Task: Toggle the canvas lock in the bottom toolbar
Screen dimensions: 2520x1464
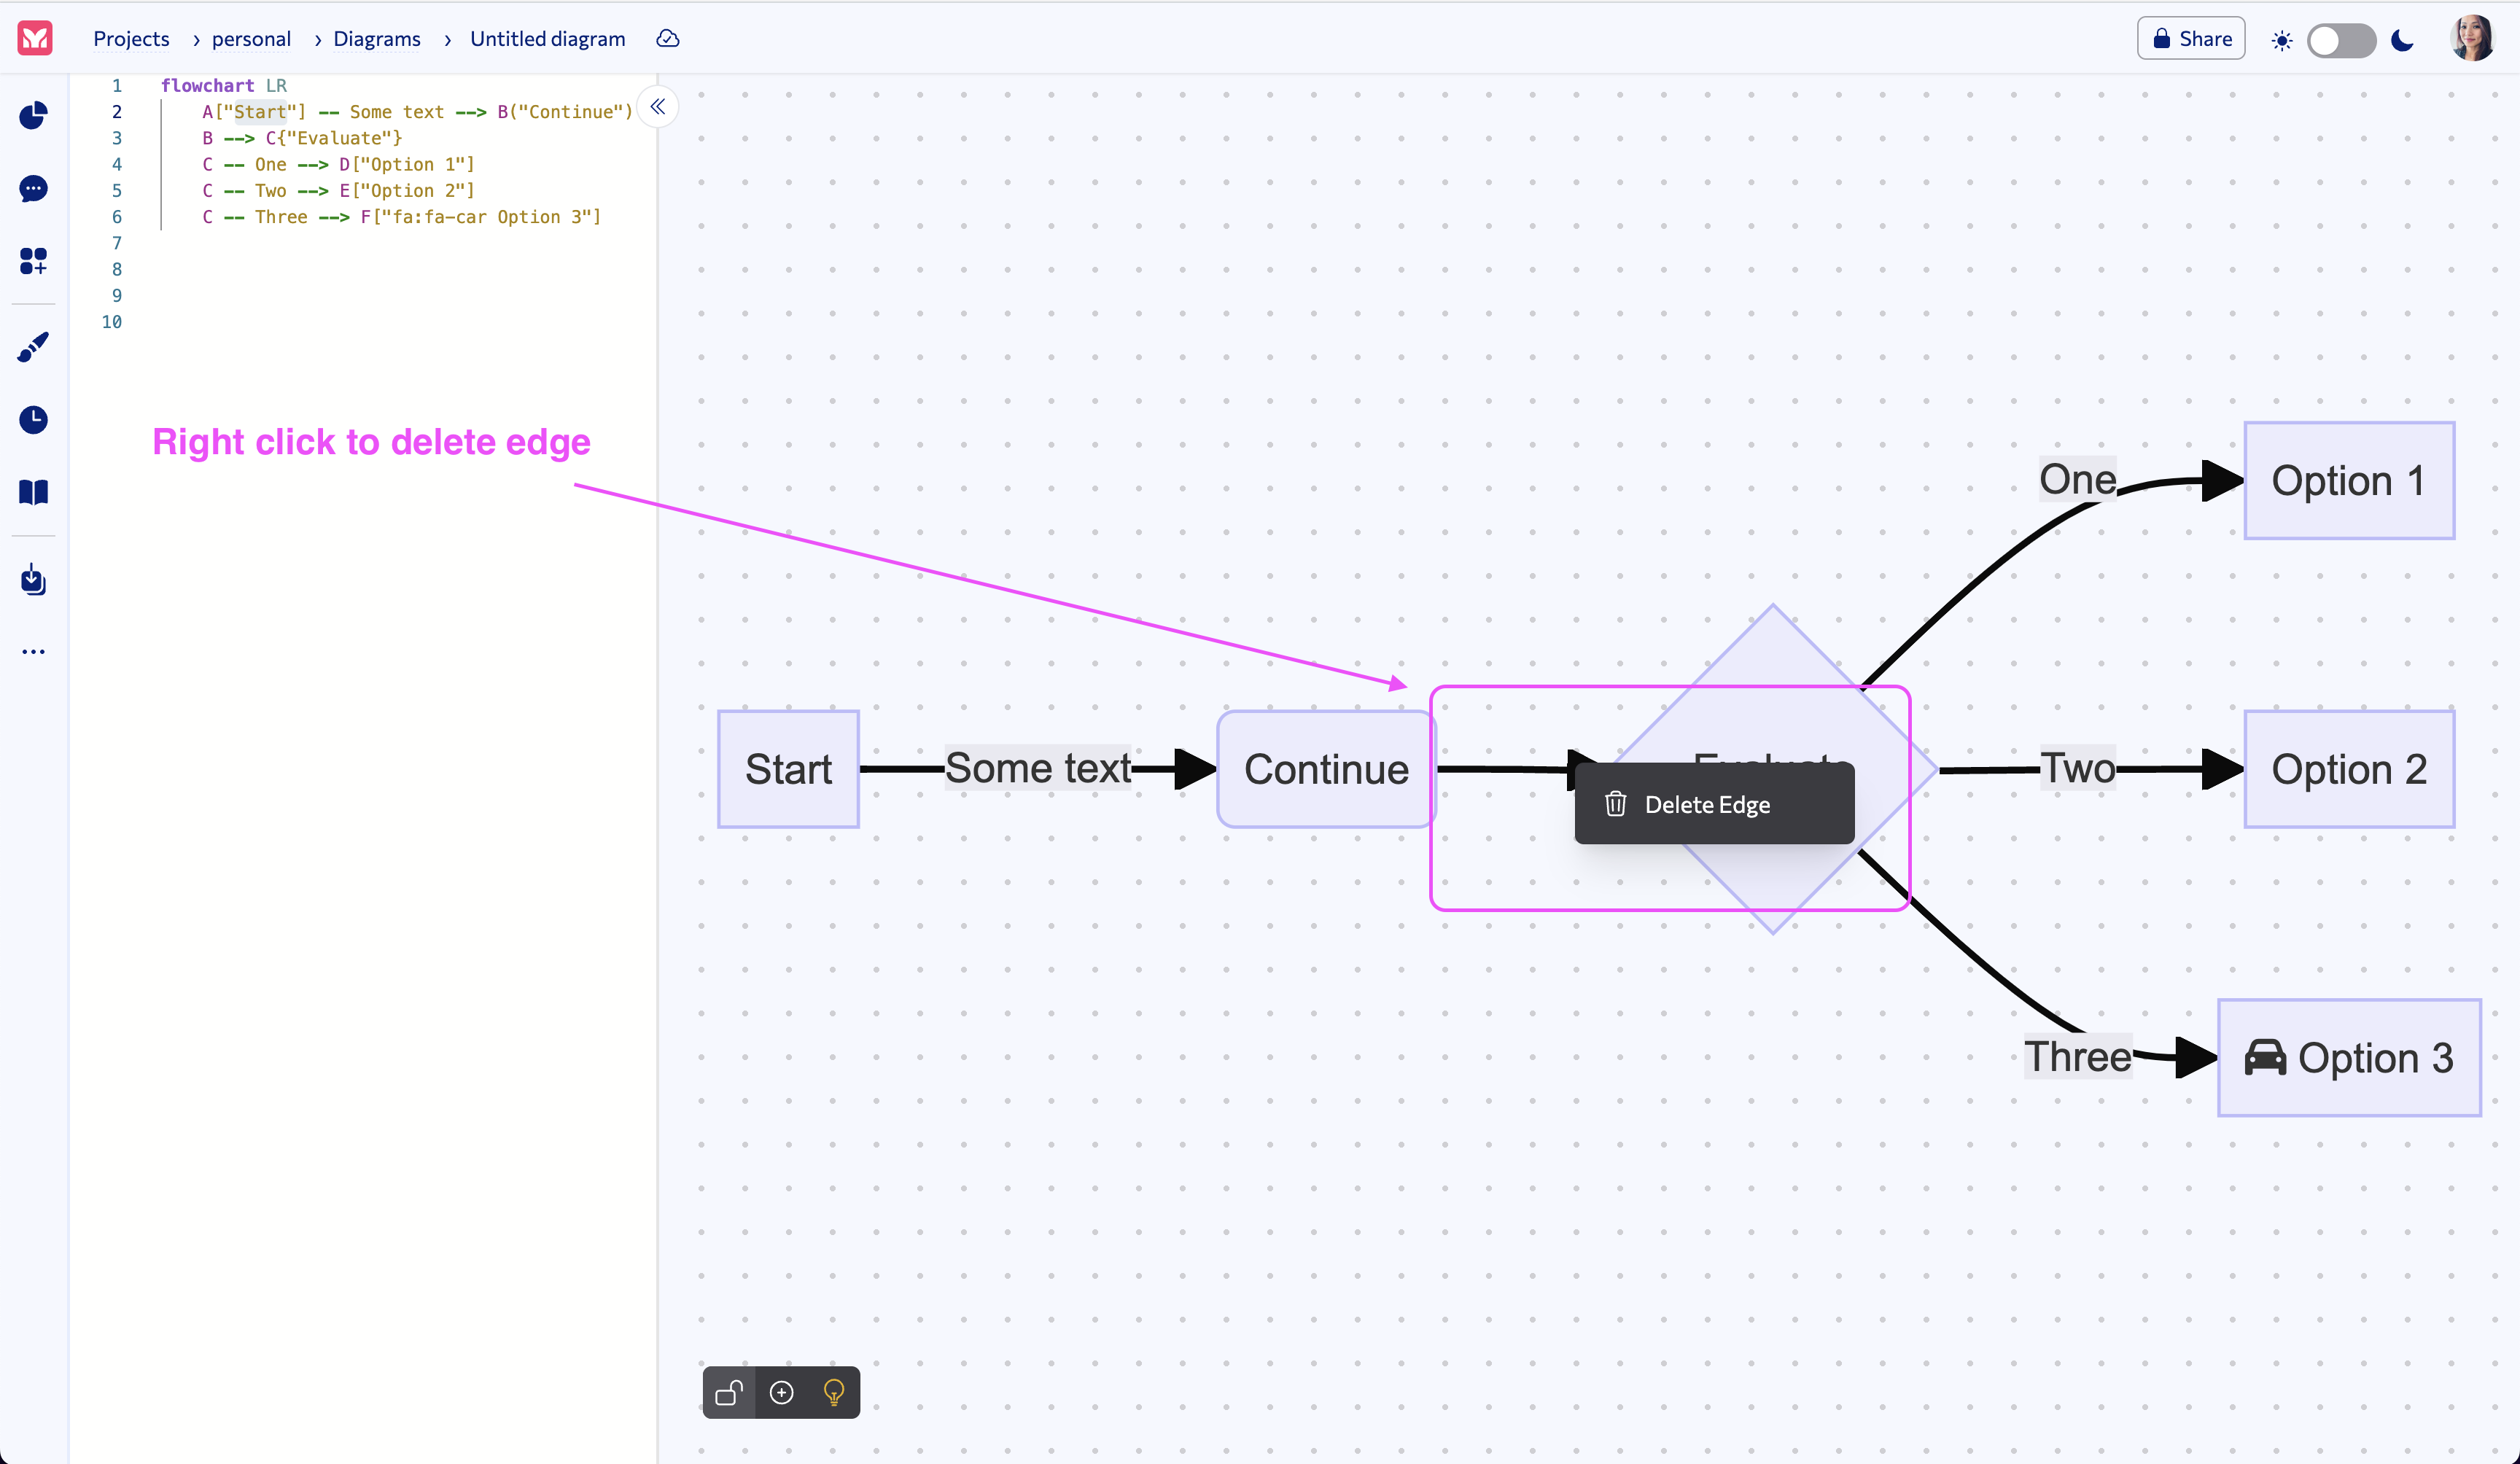Action: pos(729,1392)
